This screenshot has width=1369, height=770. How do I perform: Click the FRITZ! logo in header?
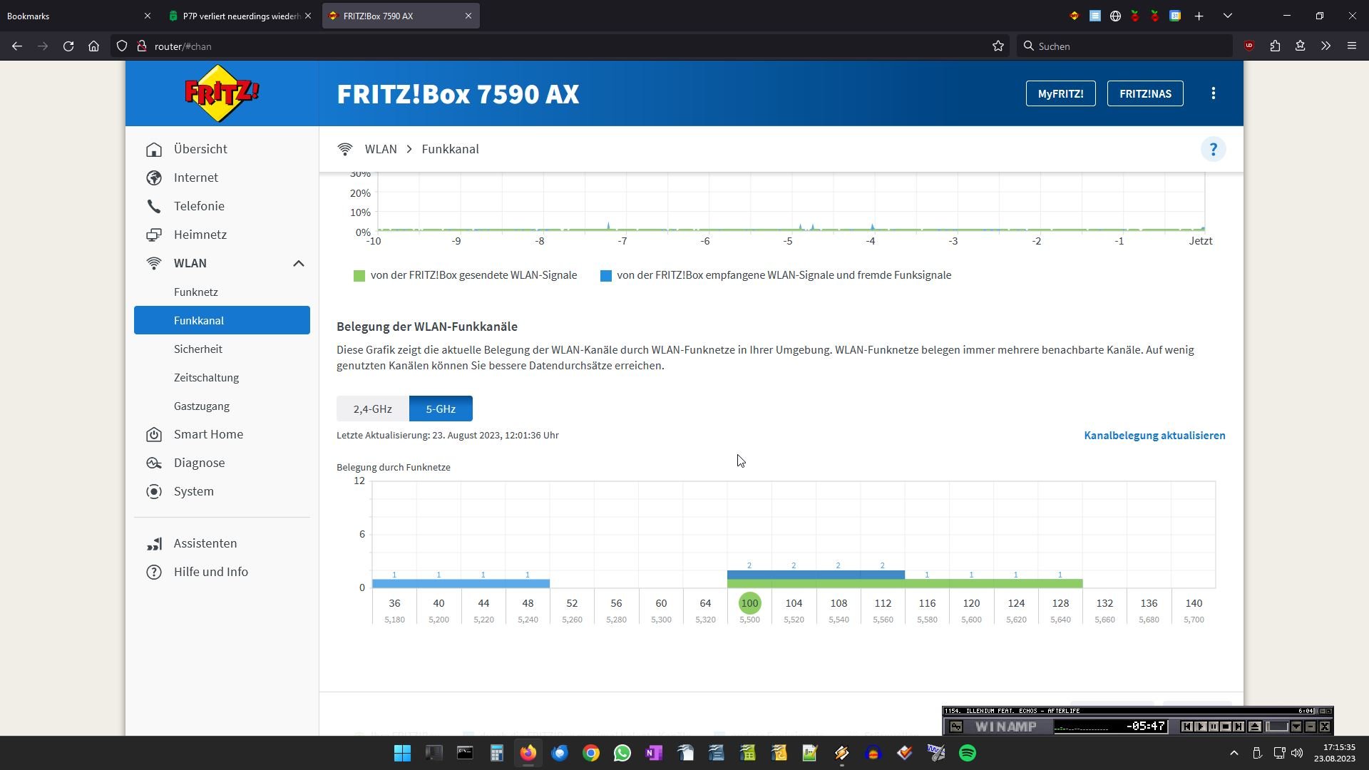click(222, 93)
